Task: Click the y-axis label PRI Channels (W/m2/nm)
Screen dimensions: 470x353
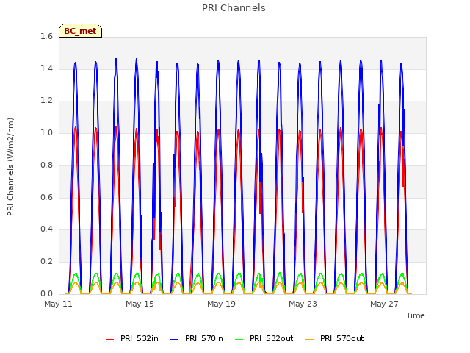Action: click(10, 167)
